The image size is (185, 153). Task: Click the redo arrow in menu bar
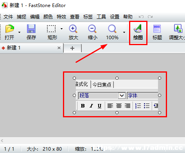tap(150, 17)
